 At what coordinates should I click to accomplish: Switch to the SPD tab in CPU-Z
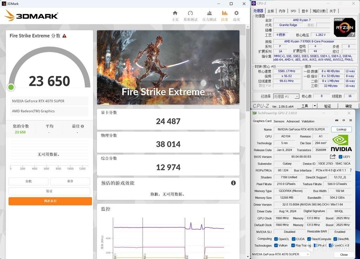coord(293,11)
